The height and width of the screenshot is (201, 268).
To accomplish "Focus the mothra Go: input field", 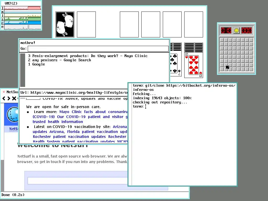I will pyautogui.click(x=98, y=48).
